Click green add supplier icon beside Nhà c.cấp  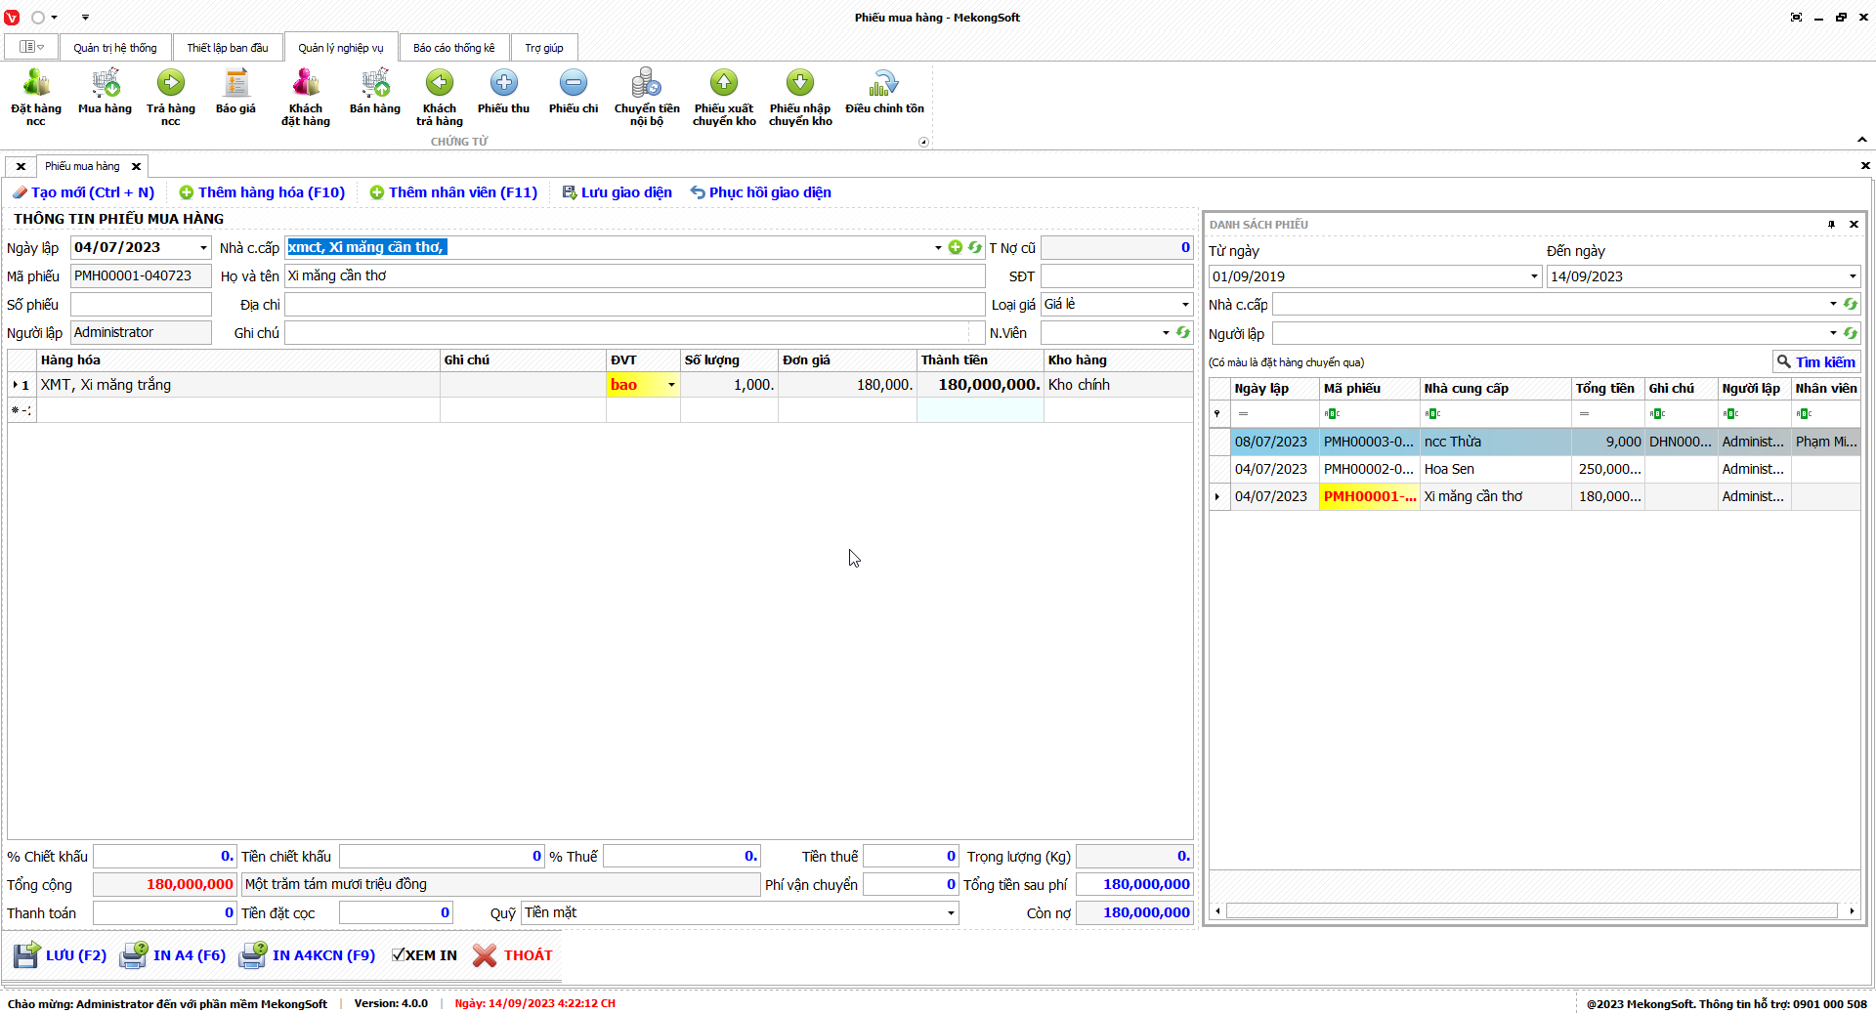pos(956,247)
